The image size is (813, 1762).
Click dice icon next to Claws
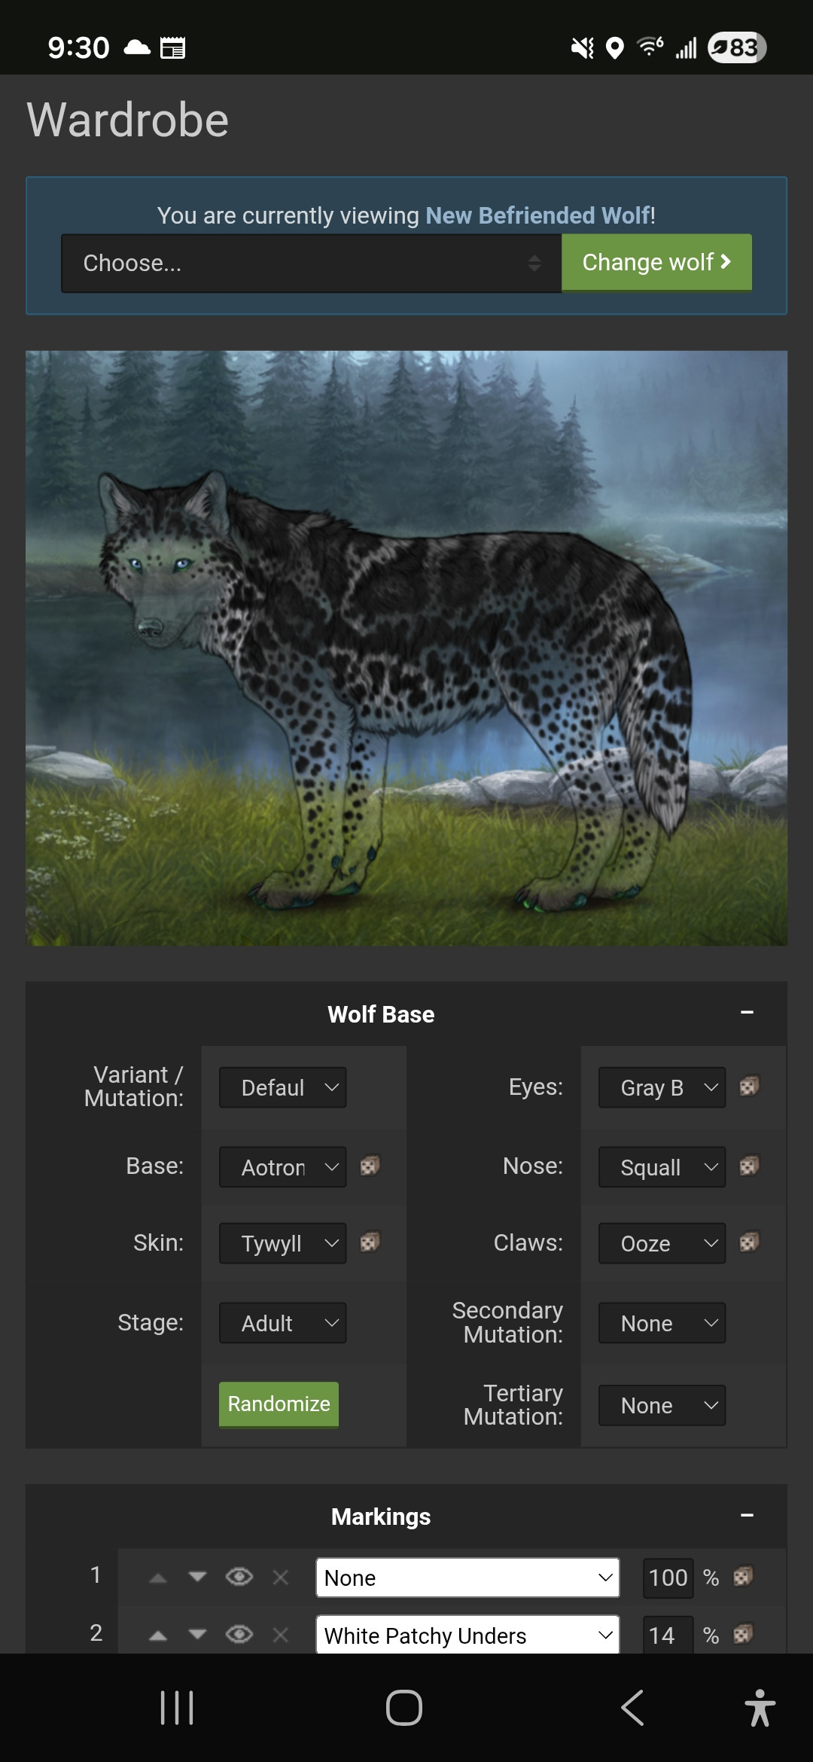(749, 1242)
